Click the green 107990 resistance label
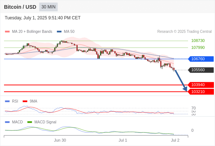This screenshot has height=146, width=215. [198, 47]
